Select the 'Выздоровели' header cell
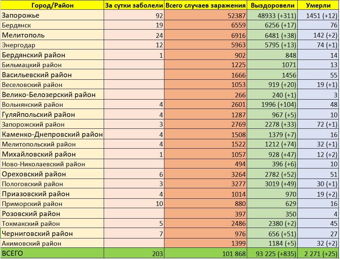Image resolution: width=340 pixels, height=259 pixels. (273, 5)
